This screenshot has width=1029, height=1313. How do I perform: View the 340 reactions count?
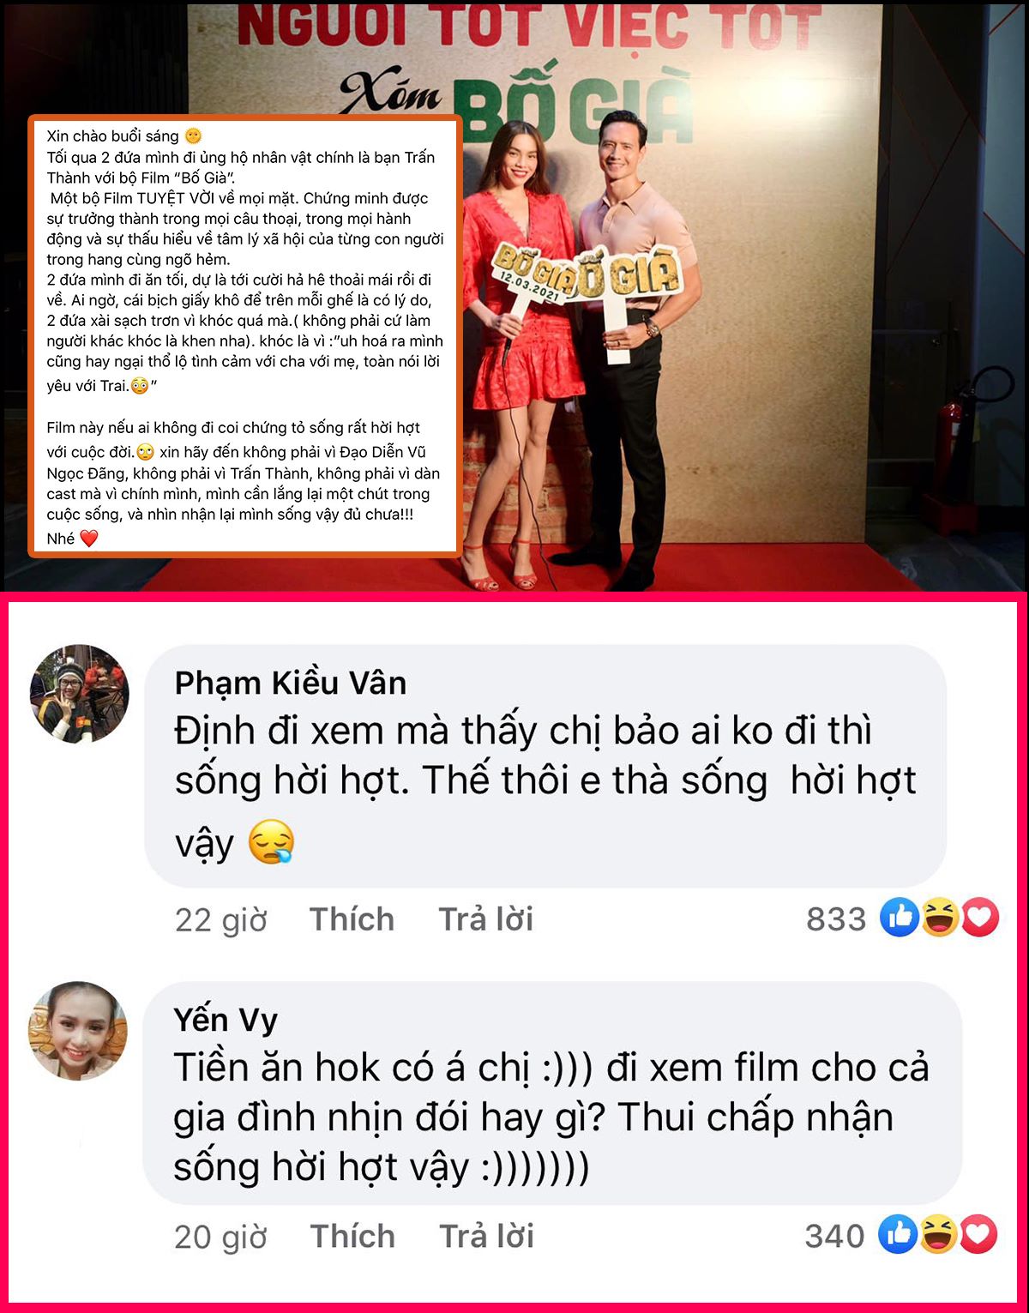pos(834,1237)
